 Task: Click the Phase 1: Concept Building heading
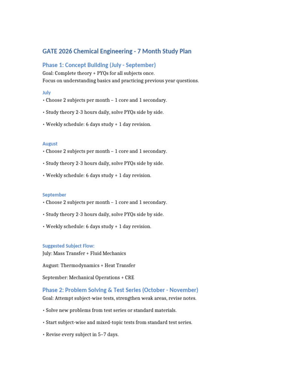coord(99,65)
